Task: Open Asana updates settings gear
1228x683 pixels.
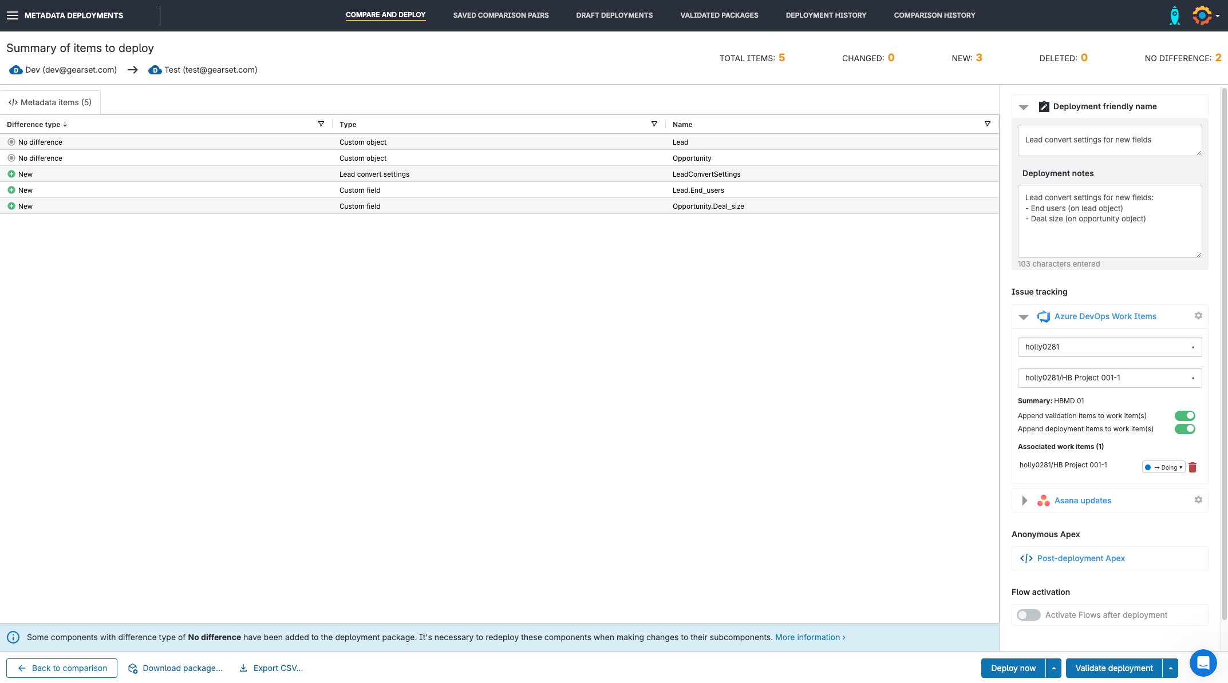Action: pyautogui.click(x=1198, y=500)
